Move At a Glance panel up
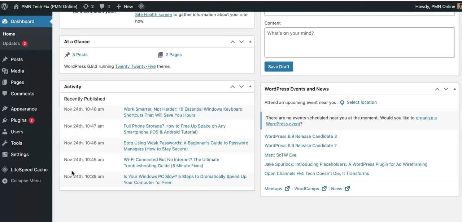Viewport: 462px width, 222px height. [233, 42]
